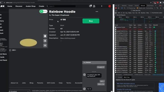Open the Web Vitals information pop up link
The width and height of the screenshot is (164, 92).
click(126, 84)
